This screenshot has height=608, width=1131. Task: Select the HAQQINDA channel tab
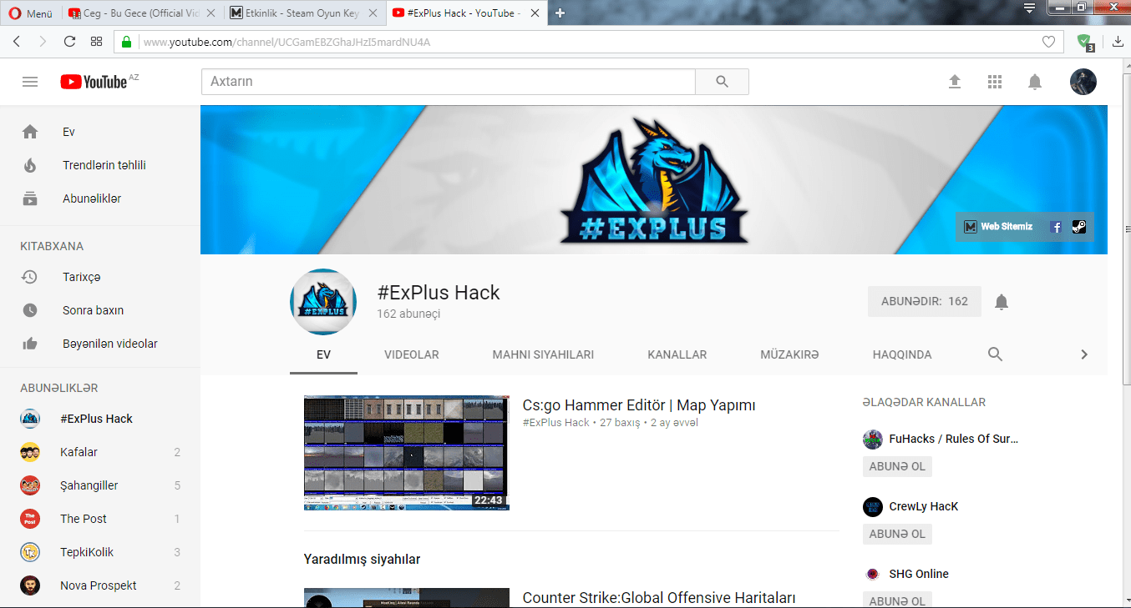[x=902, y=354]
